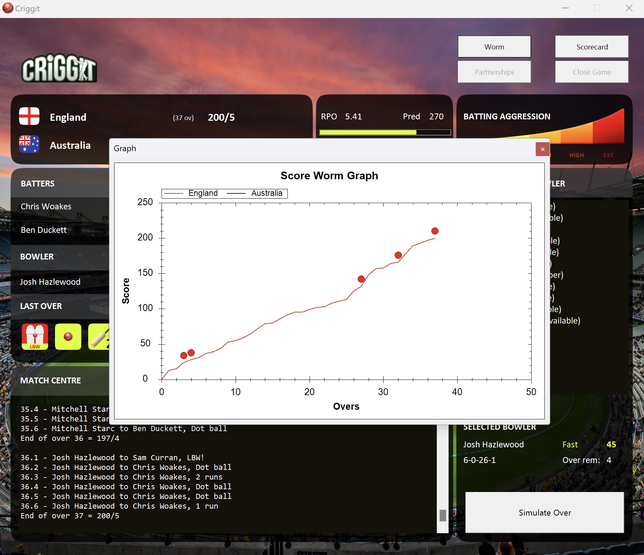Click the Score Worm Graph title
Screen dimensions: 644x555
tap(329, 175)
